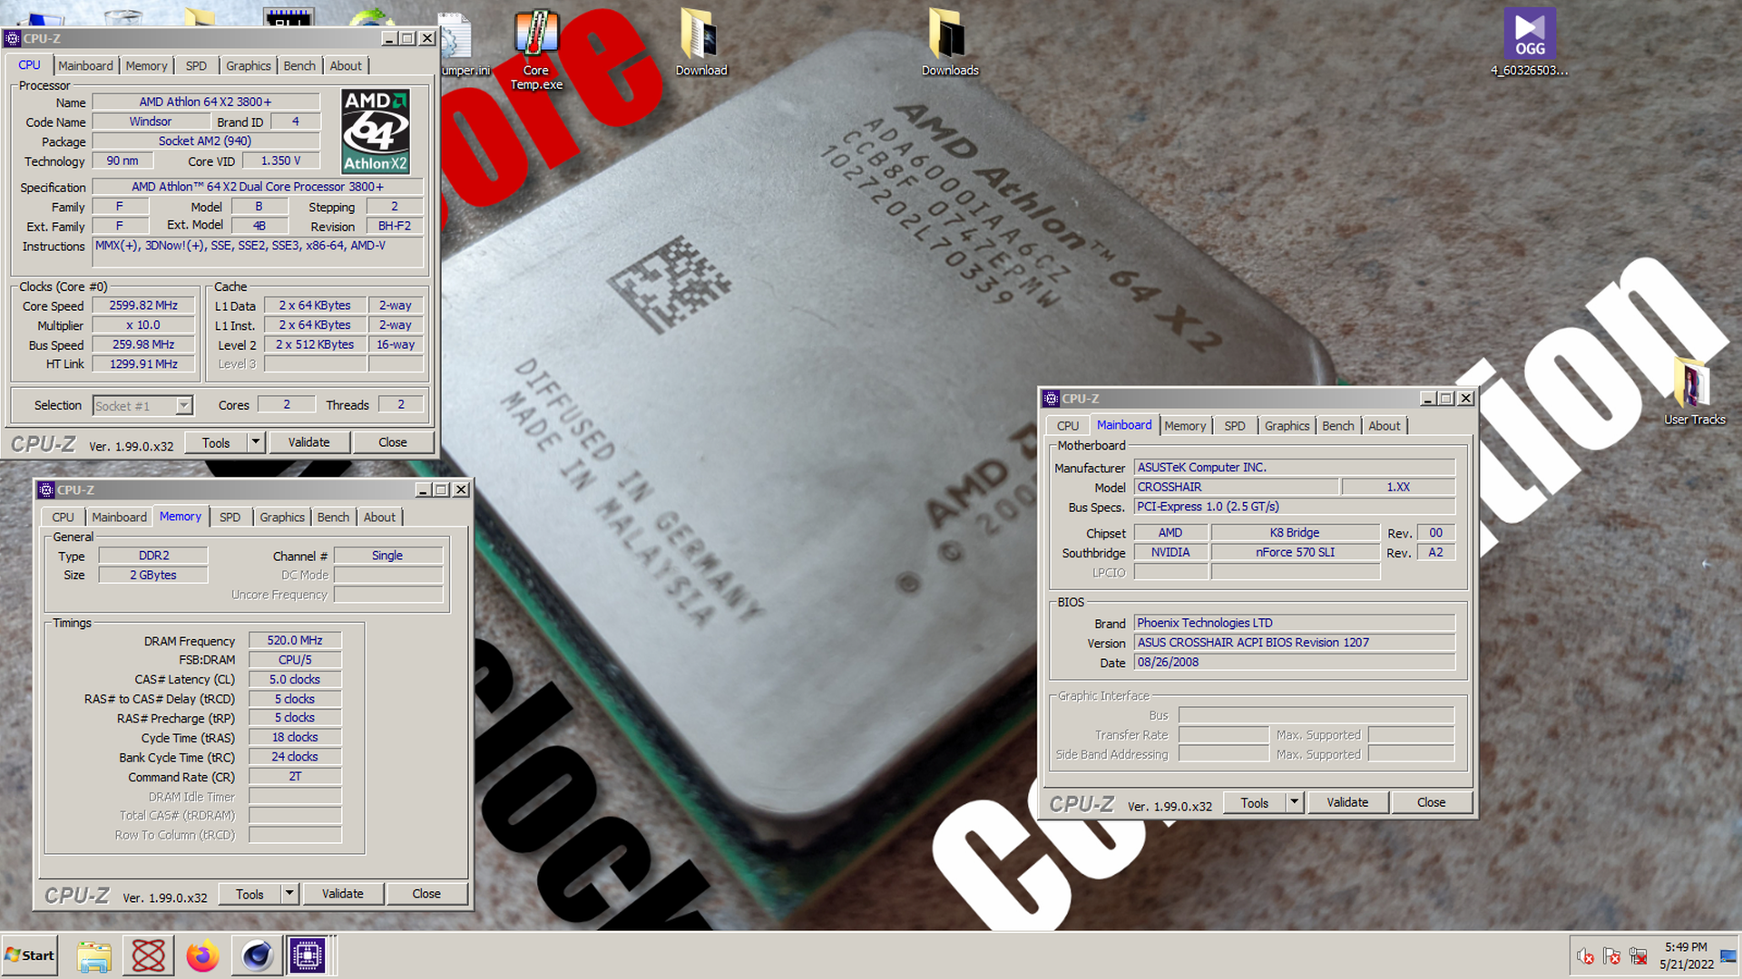1742x979 pixels.
Task: Open Firefox from the taskbar
Action: click(202, 956)
